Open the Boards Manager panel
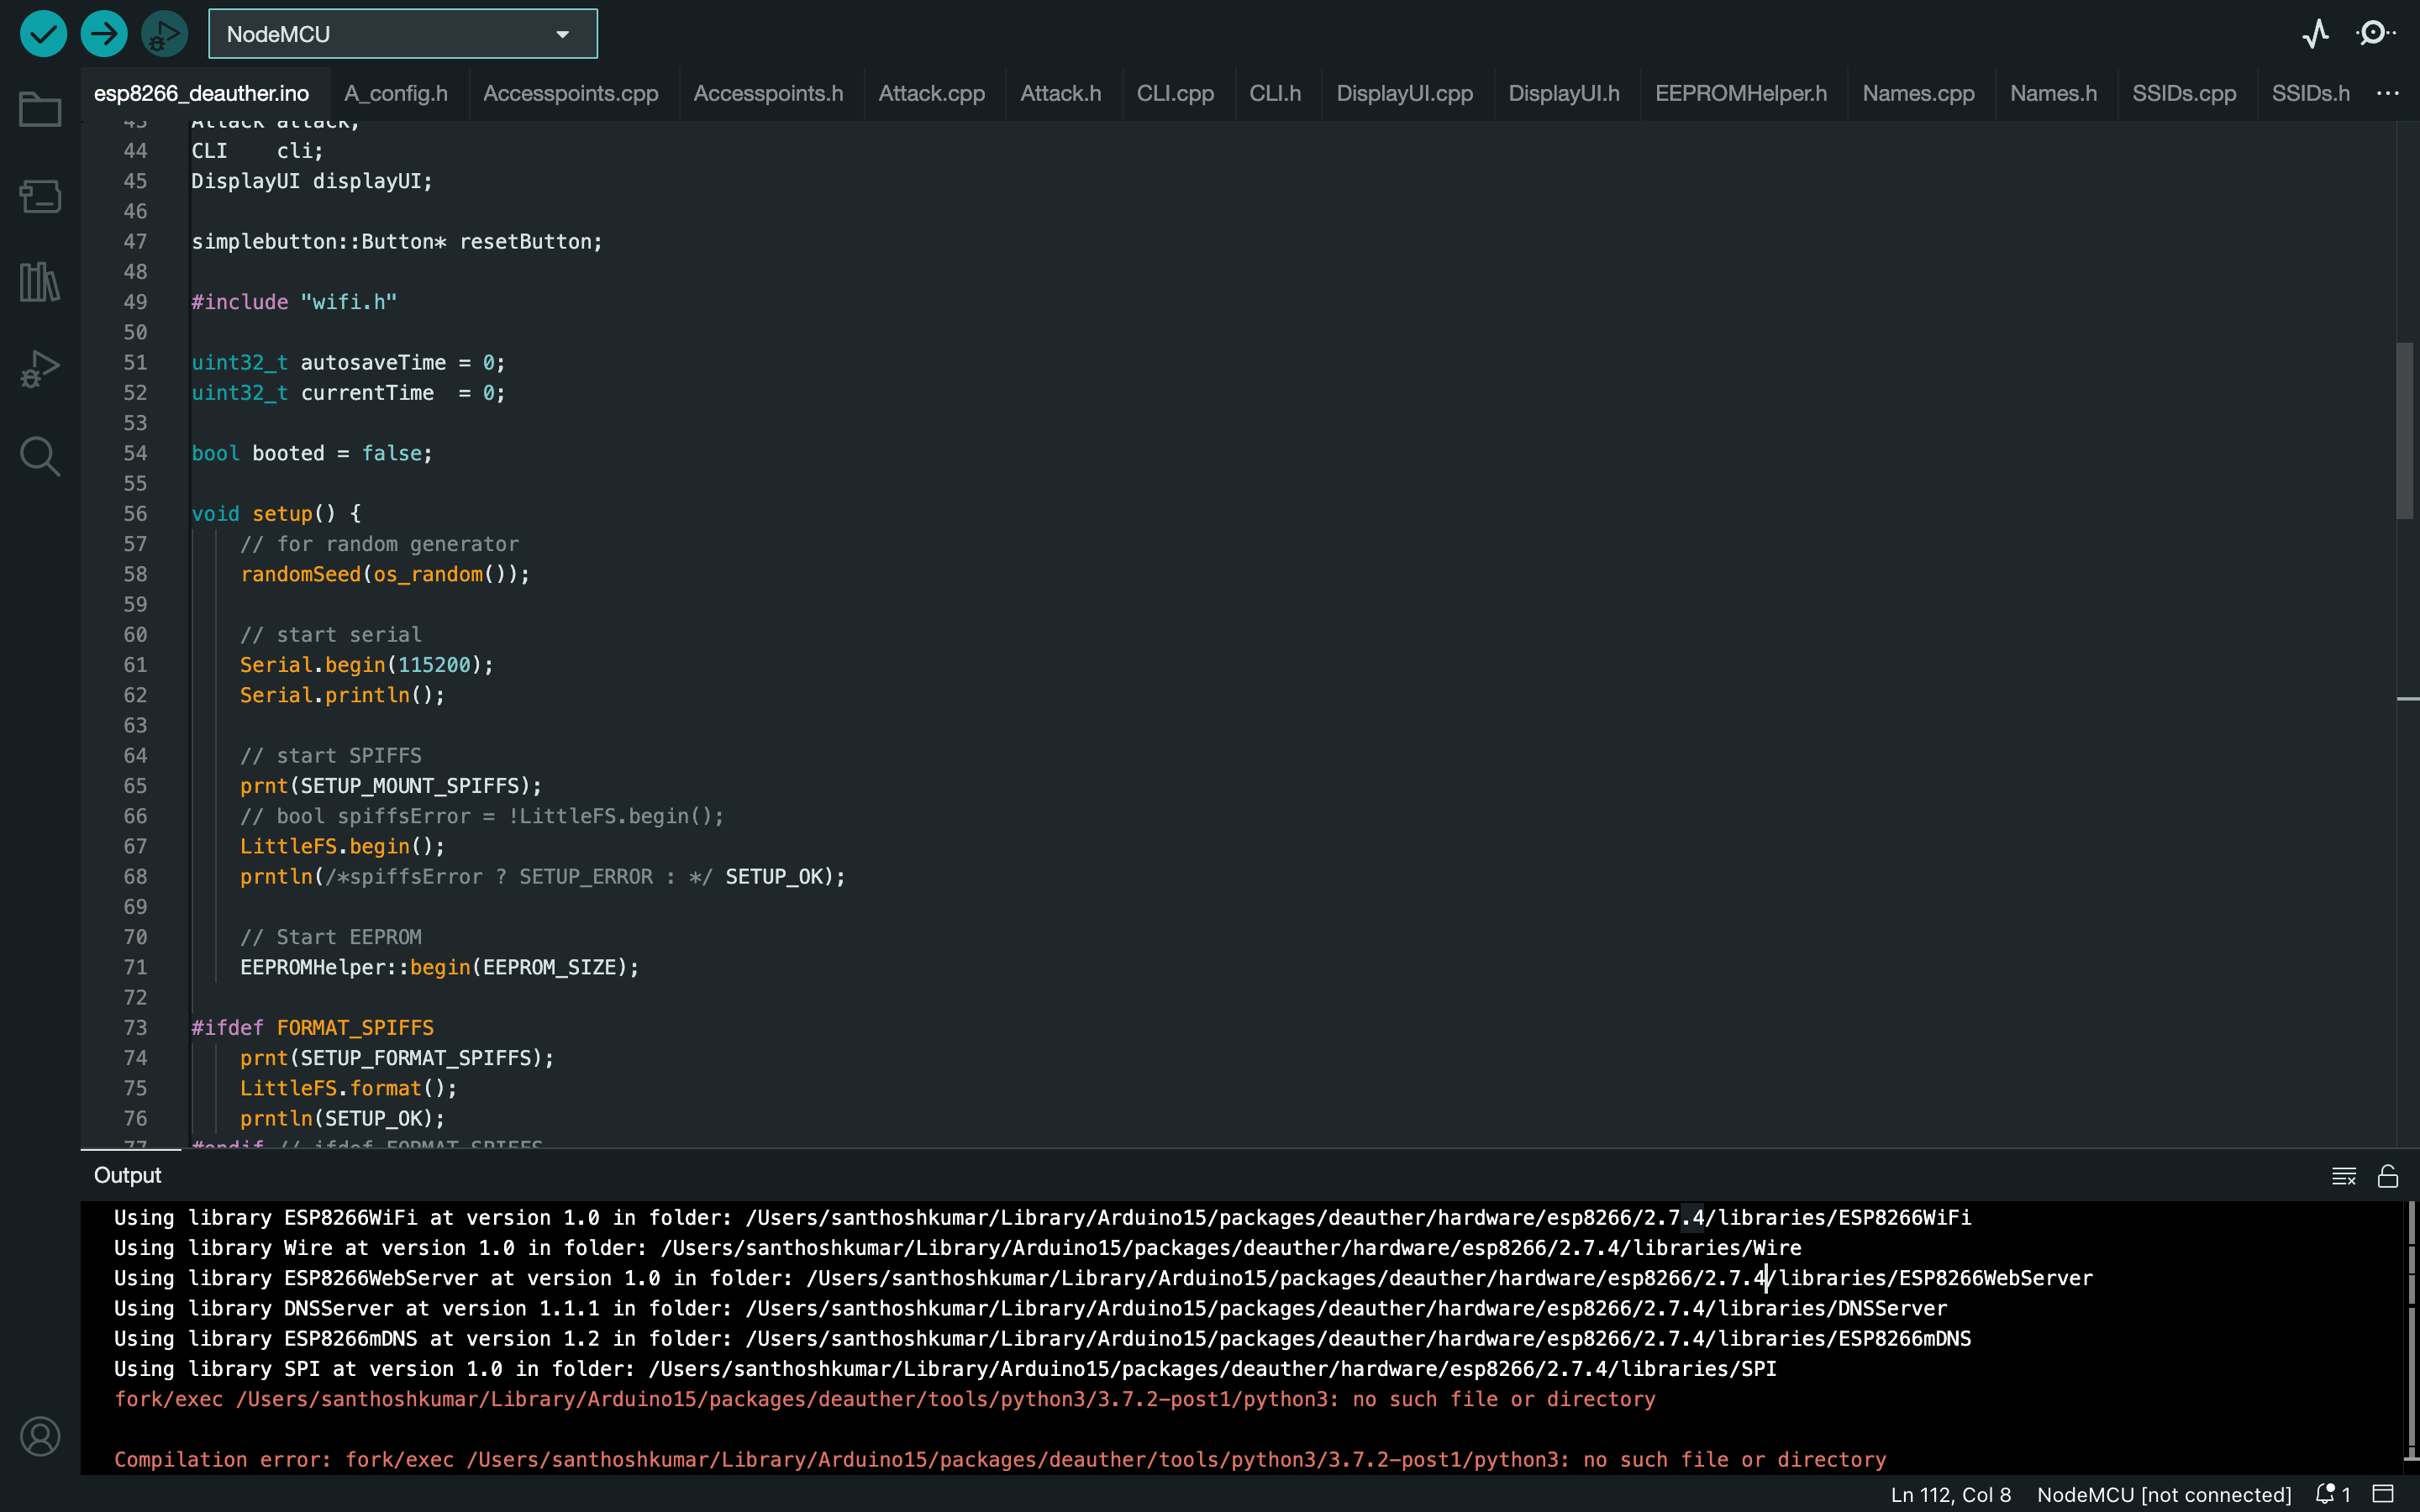Image resolution: width=2420 pixels, height=1512 pixels. [x=39, y=196]
